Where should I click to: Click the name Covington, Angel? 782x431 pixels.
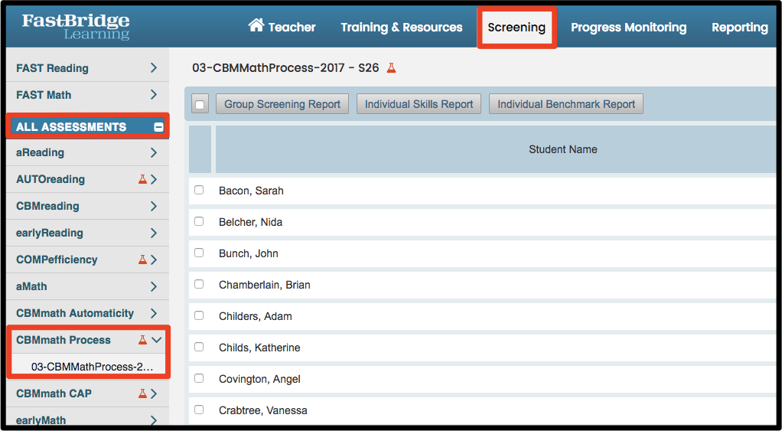[x=259, y=379]
